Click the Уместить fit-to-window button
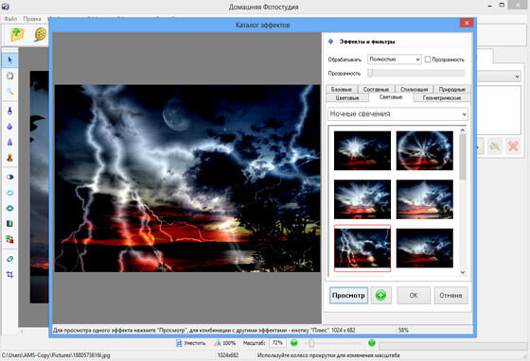The image size is (530, 361). click(190, 343)
